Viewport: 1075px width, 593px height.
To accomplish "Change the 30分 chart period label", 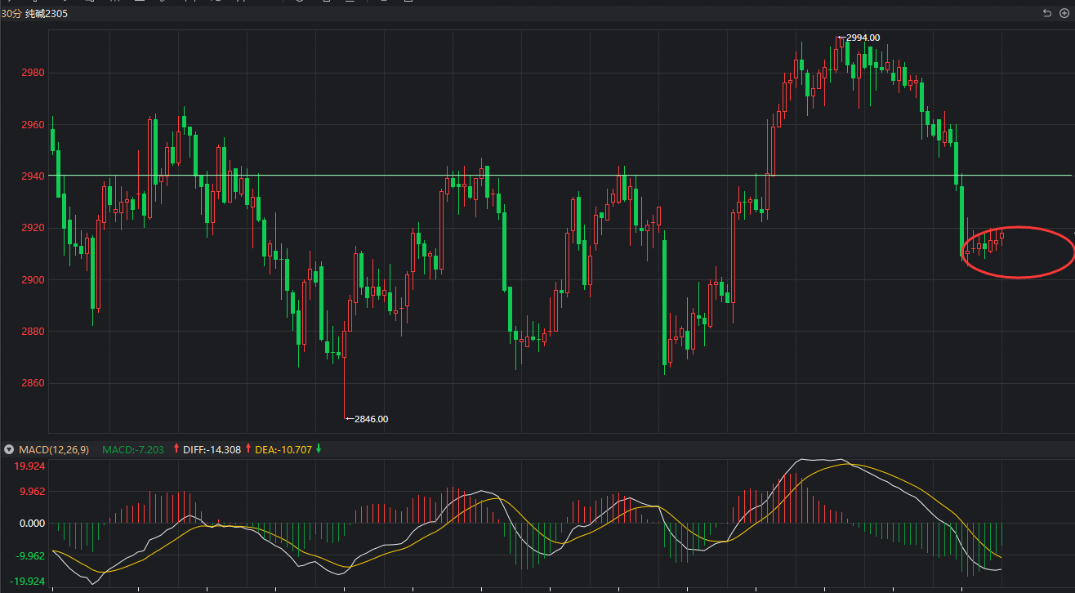I will point(11,14).
